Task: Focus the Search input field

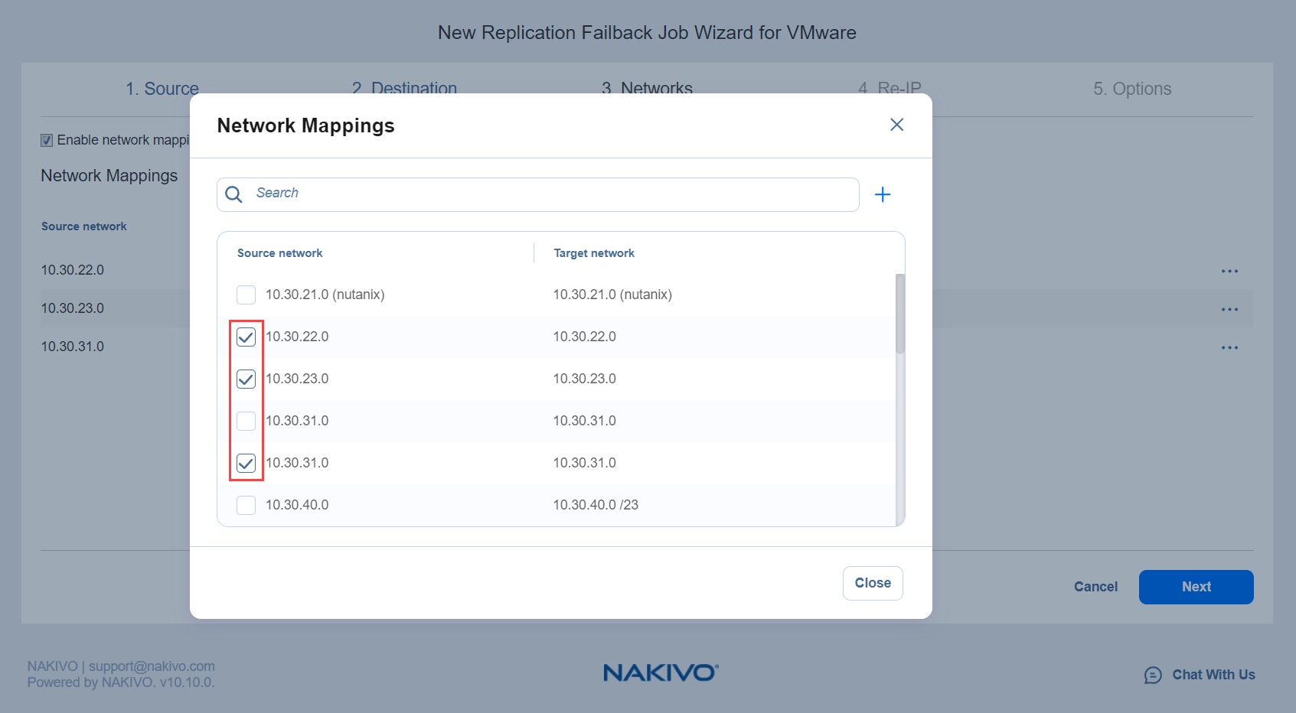Action: (551, 194)
